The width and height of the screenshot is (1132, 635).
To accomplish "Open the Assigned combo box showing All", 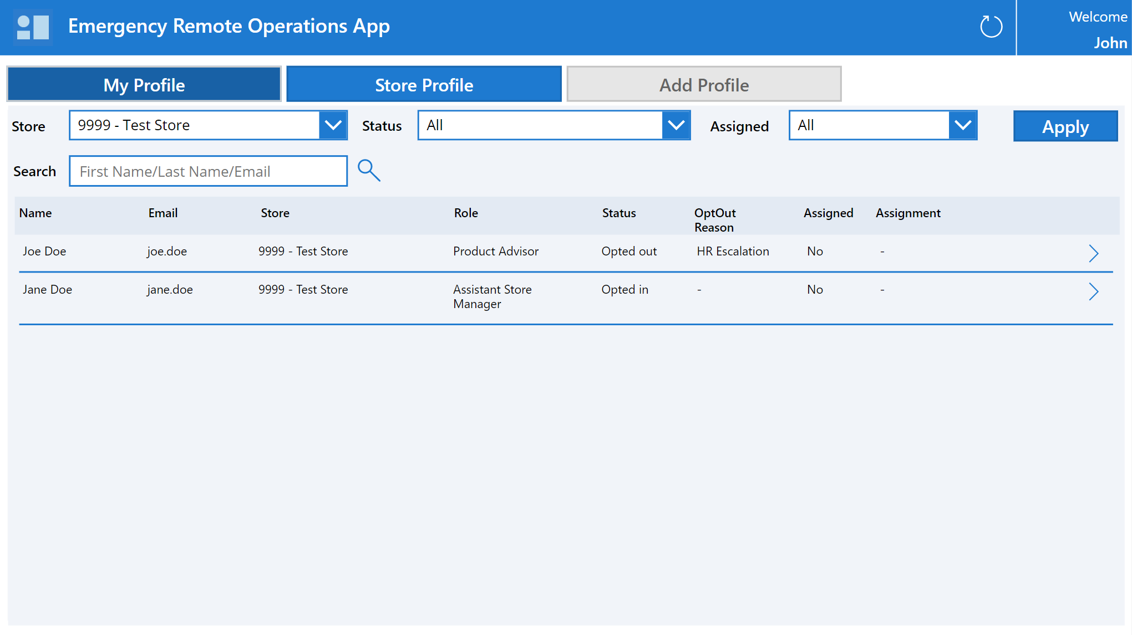I will tap(883, 125).
